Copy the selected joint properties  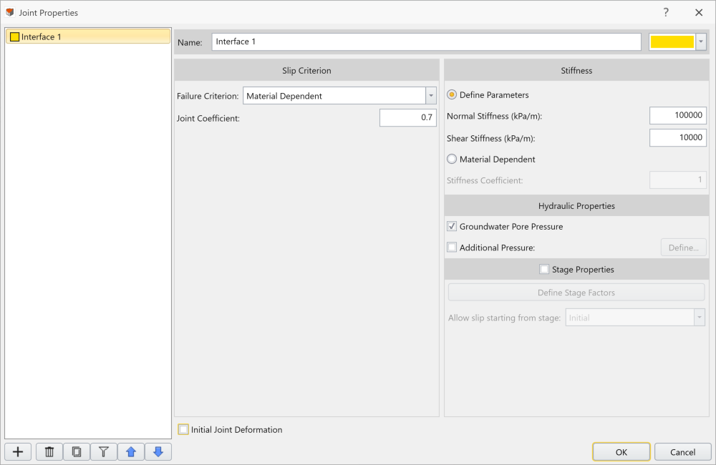click(x=77, y=452)
